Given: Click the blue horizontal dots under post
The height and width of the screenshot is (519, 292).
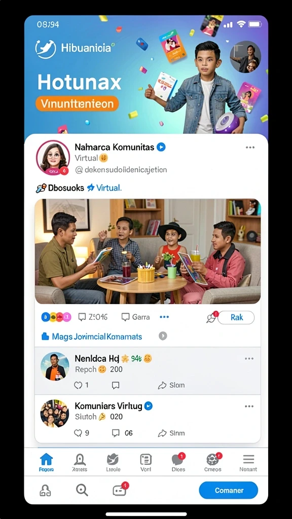Looking at the screenshot, I should pyautogui.click(x=164, y=317).
